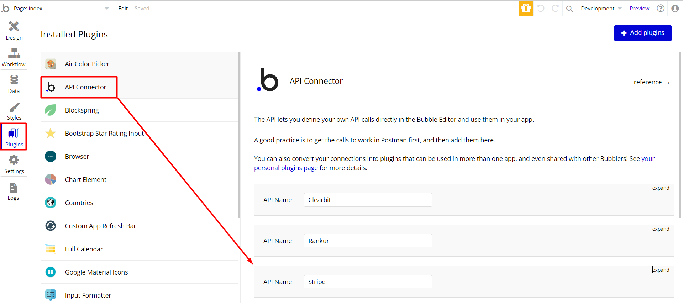Open the Styles brush icon
This screenshot has height=303, width=683.
tap(14, 107)
